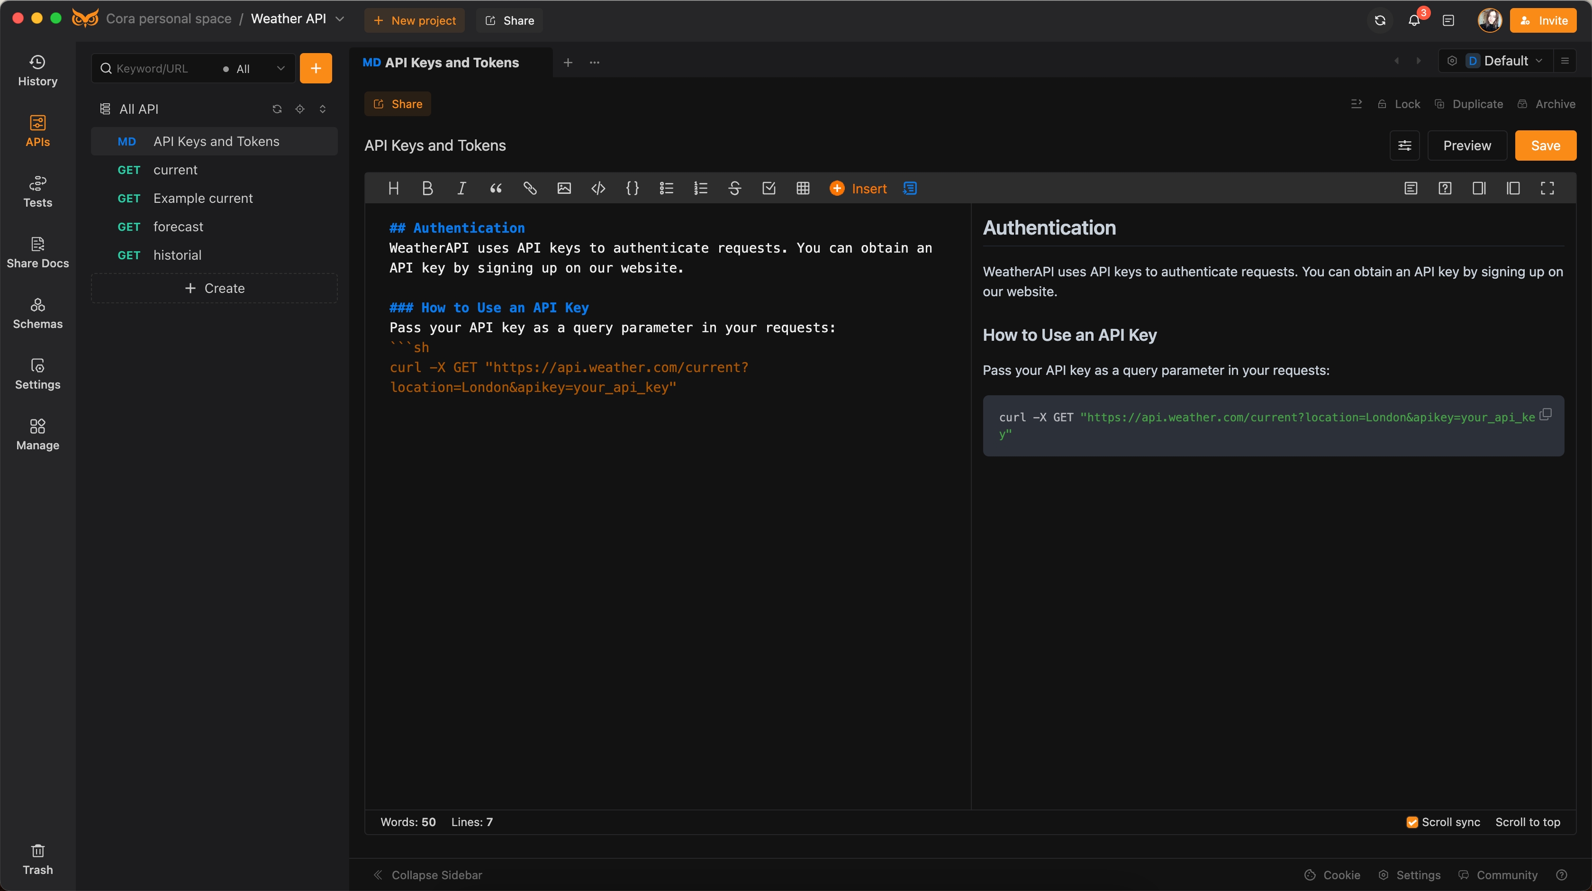This screenshot has height=891, width=1592.
Task: Switch to the APIs section
Action: [x=38, y=132]
